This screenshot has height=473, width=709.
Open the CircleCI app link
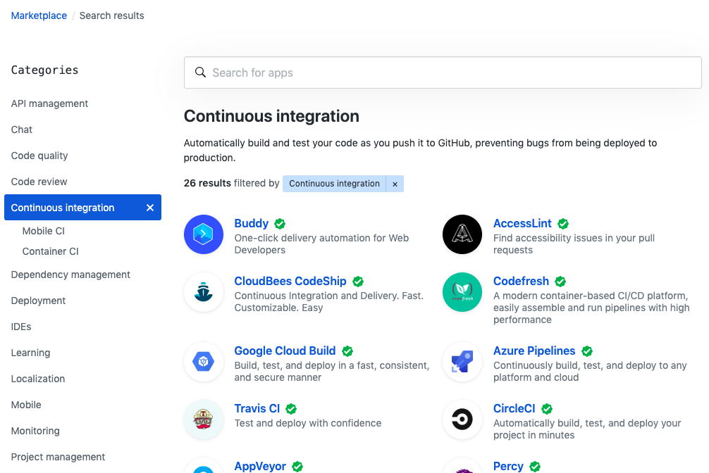514,408
